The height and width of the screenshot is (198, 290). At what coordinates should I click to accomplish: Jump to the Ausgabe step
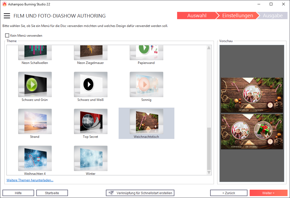[273, 16]
